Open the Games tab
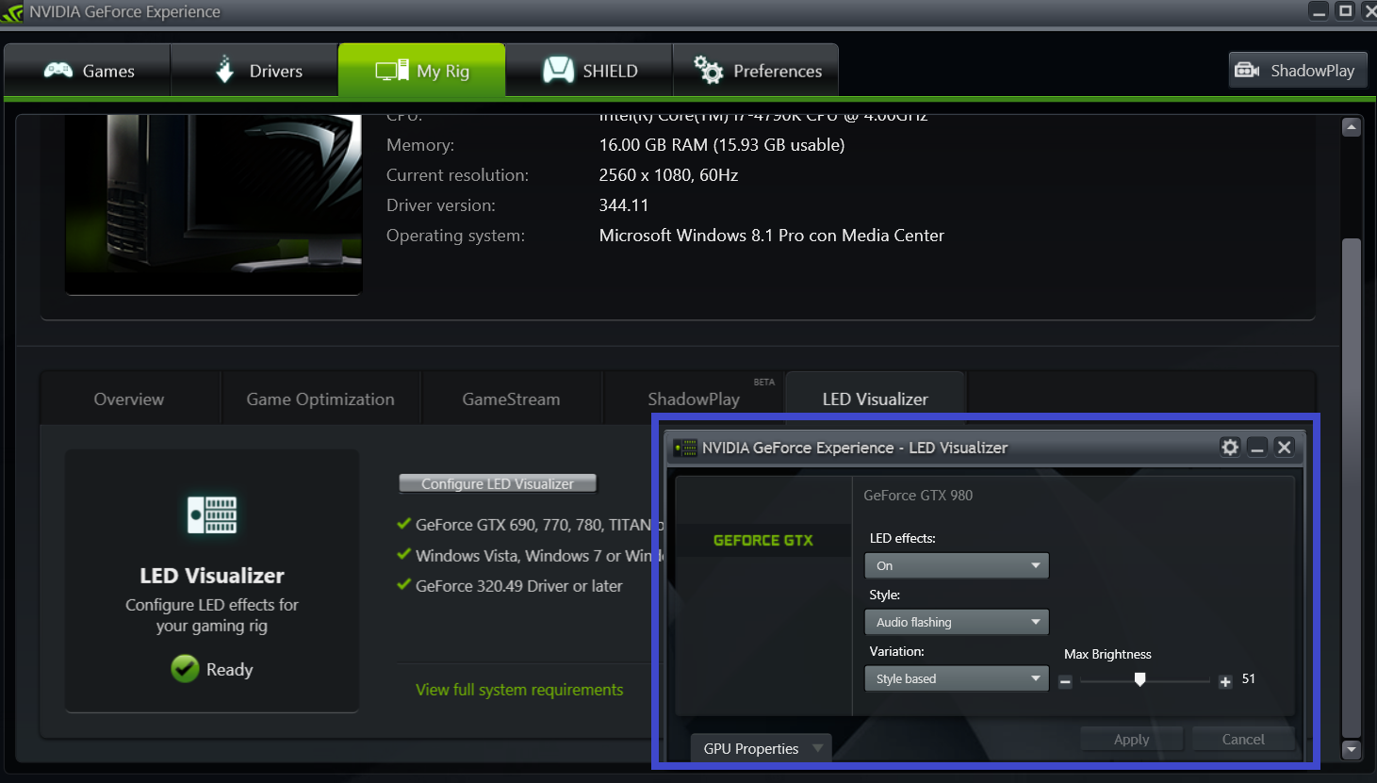1377x783 pixels. [88, 71]
